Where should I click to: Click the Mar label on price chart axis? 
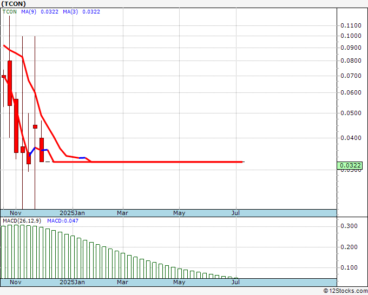(122, 213)
